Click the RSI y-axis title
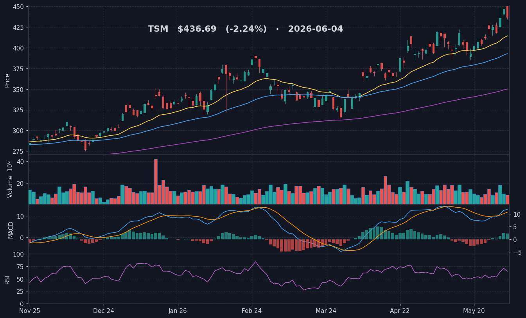 pos(7,279)
